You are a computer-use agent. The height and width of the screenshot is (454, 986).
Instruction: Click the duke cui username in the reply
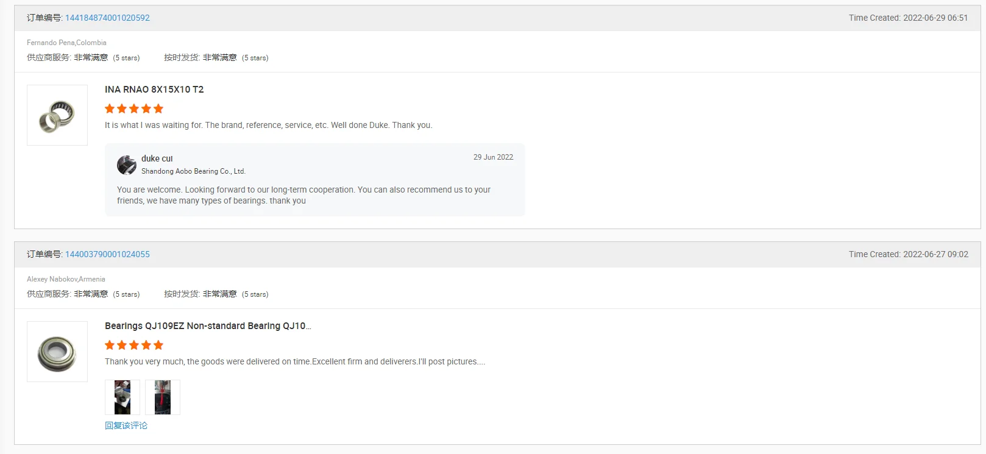coord(157,158)
